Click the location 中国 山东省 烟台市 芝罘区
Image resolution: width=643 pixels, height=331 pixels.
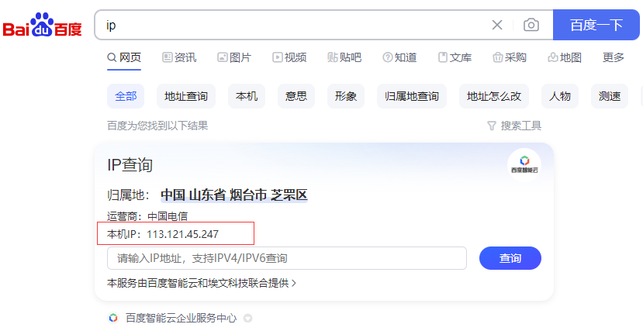pos(234,195)
